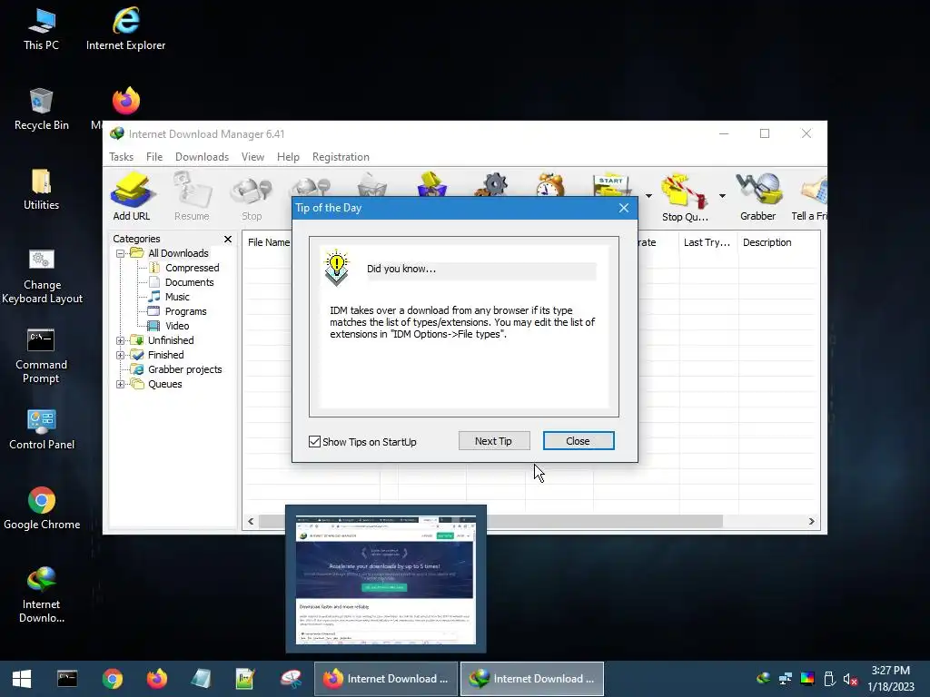This screenshot has height=697, width=930.
Task: Click Close button in Tip dialog
Action: point(578,441)
